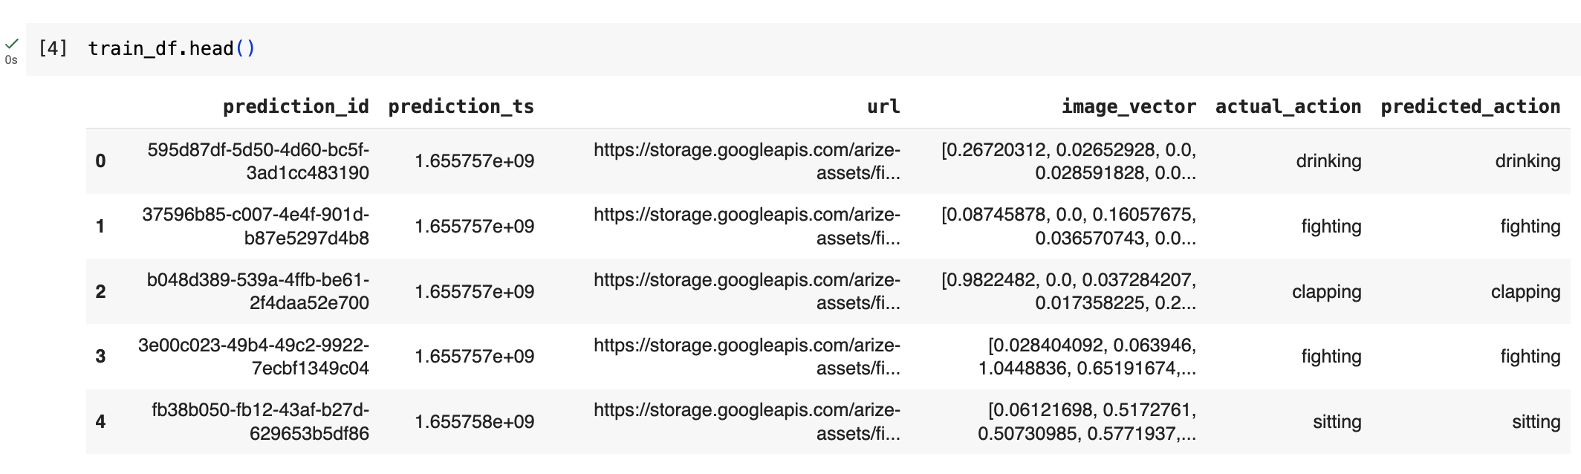This screenshot has width=1581, height=474.
Task: Focus the train_df.head() code cell
Action: [172, 49]
